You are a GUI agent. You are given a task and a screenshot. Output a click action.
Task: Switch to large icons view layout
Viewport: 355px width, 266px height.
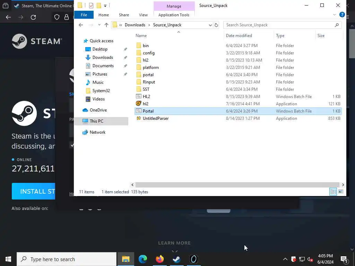coord(341,192)
